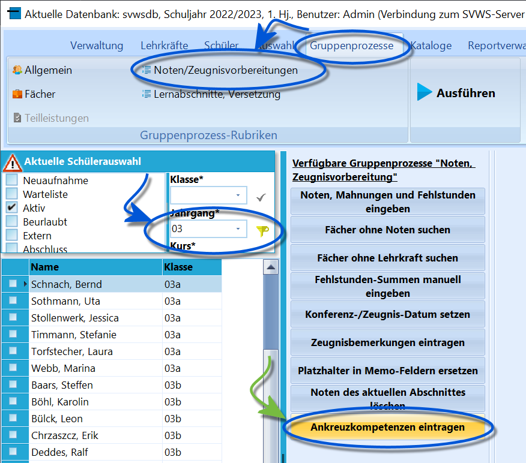Click Ankreuzkompetenzen eintragen button
Image resolution: width=526 pixels, height=463 pixels.
tap(387, 427)
